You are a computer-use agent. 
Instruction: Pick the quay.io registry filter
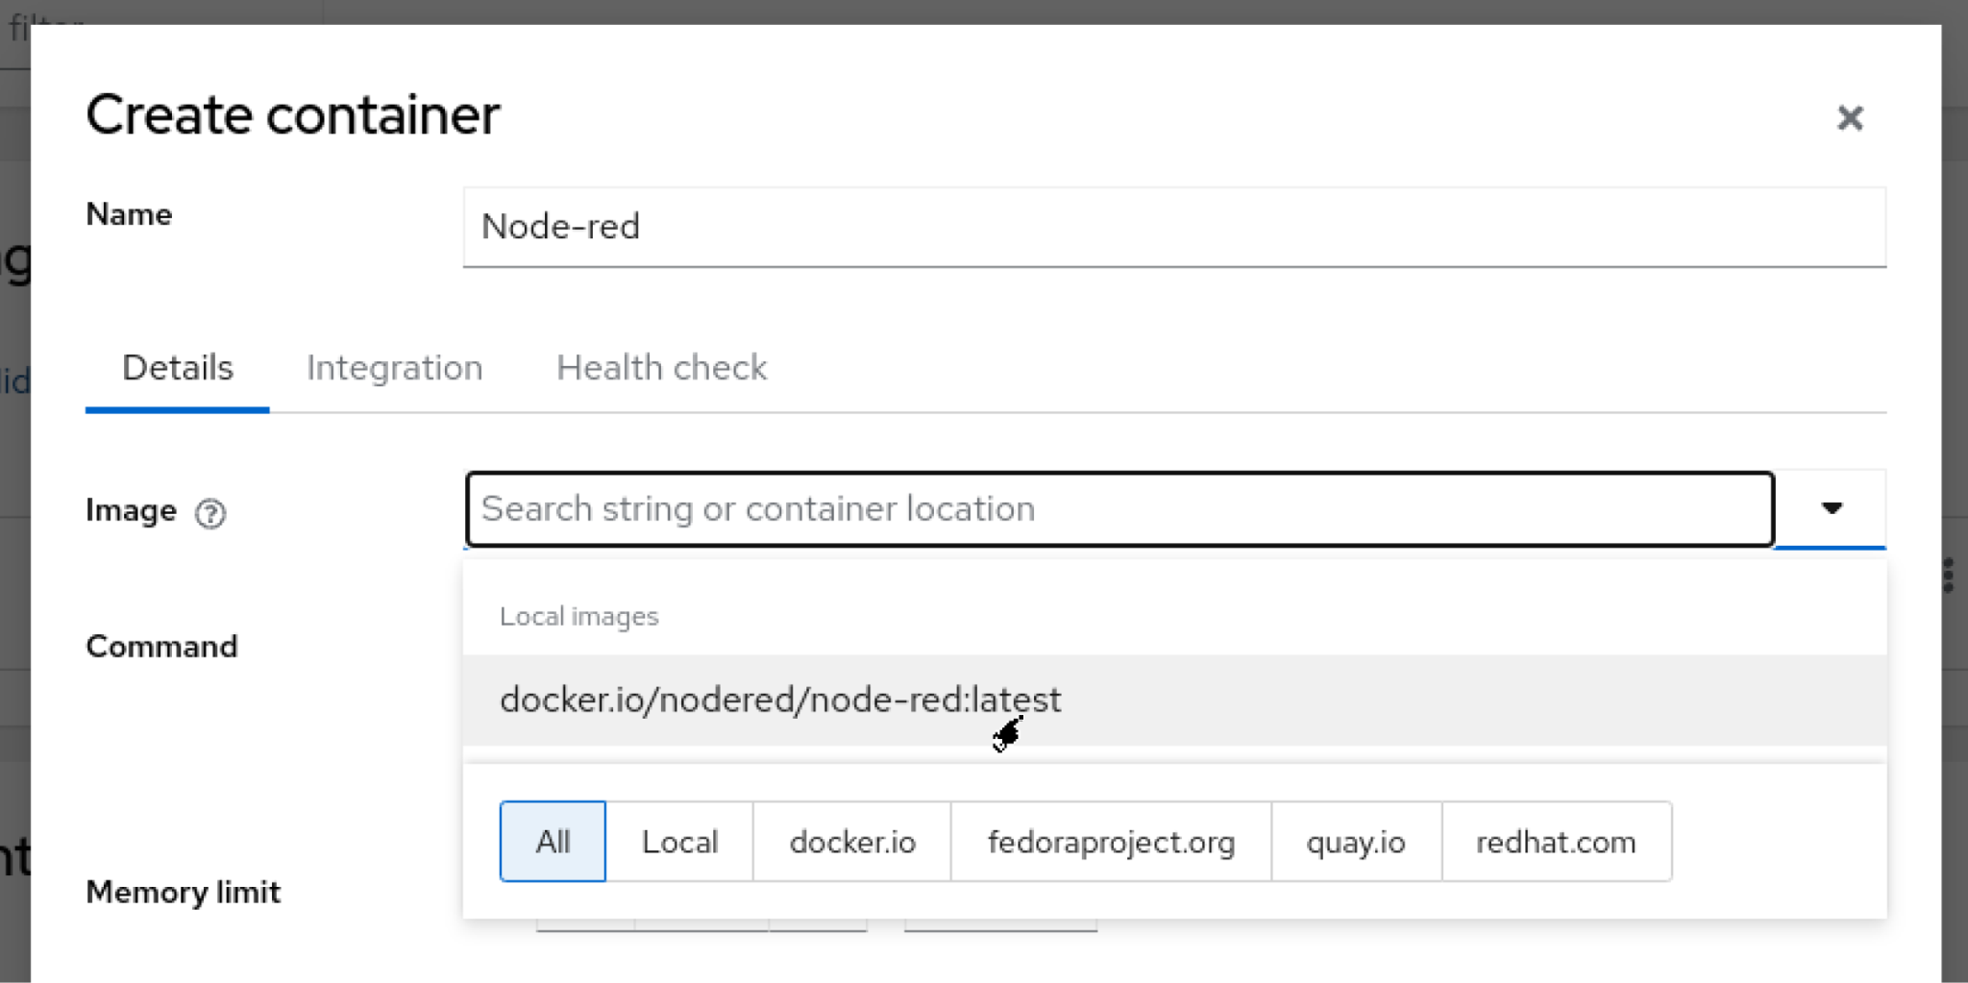(x=1355, y=842)
